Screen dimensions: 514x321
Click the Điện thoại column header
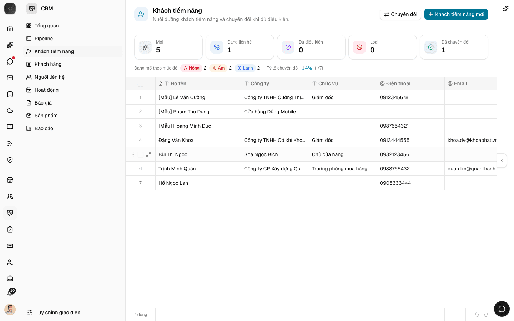pyautogui.click(x=410, y=83)
